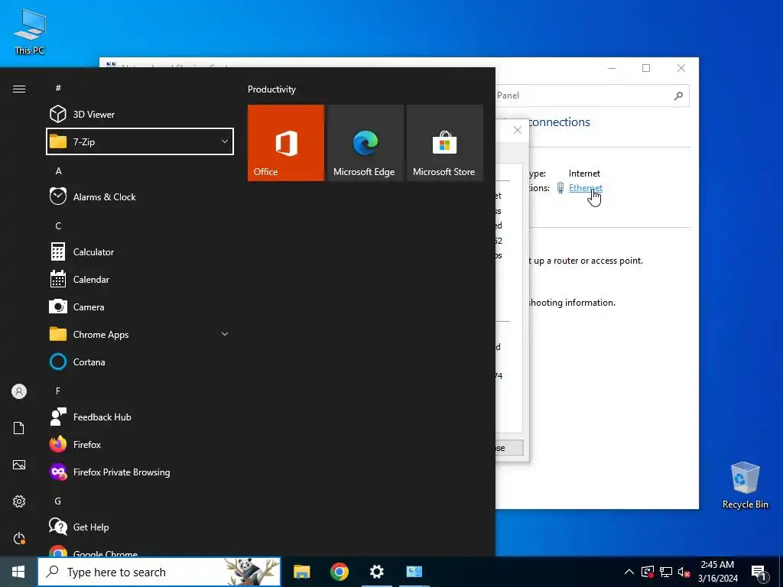Expand the Chrome Apps folder
Screen dimensions: 783x587
(x=140, y=334)
